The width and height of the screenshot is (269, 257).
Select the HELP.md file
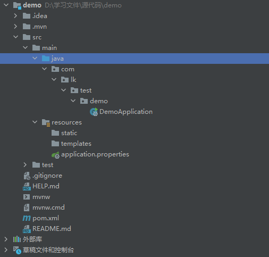[46, 186]
